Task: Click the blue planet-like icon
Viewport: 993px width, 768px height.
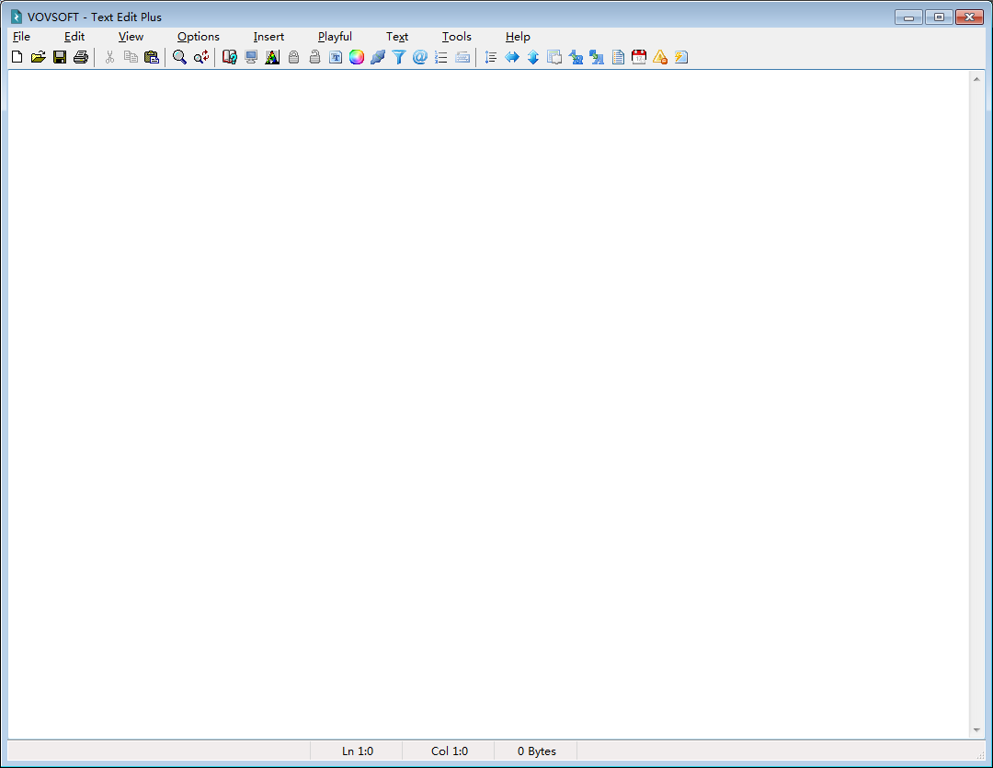Action: point(378,57)
